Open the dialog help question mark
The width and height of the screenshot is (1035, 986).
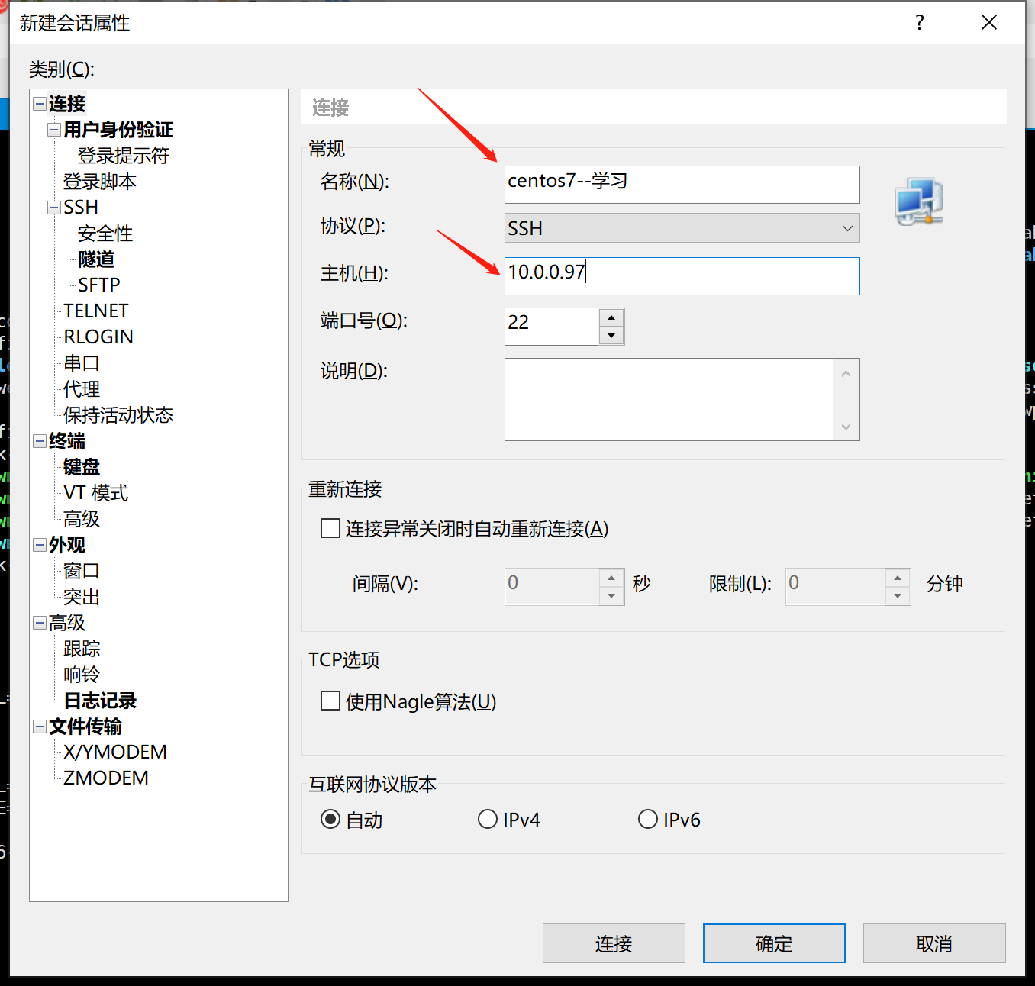(919, 23)
